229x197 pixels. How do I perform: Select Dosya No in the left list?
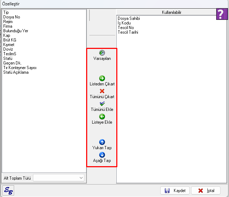tap(12, 17)
